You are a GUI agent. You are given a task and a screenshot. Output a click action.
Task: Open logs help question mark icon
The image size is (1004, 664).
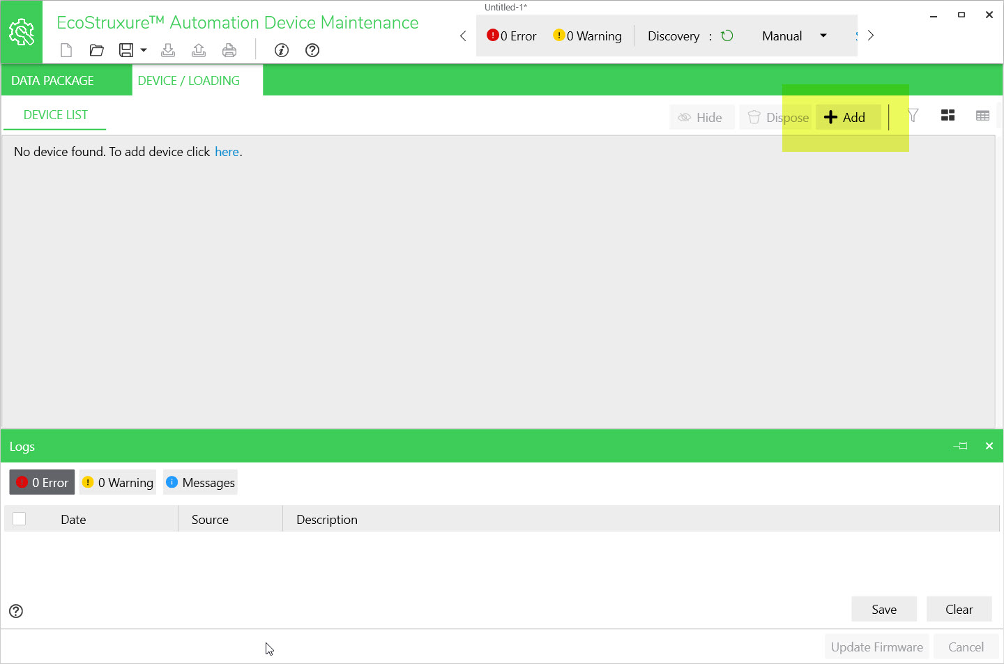(16, 611)
